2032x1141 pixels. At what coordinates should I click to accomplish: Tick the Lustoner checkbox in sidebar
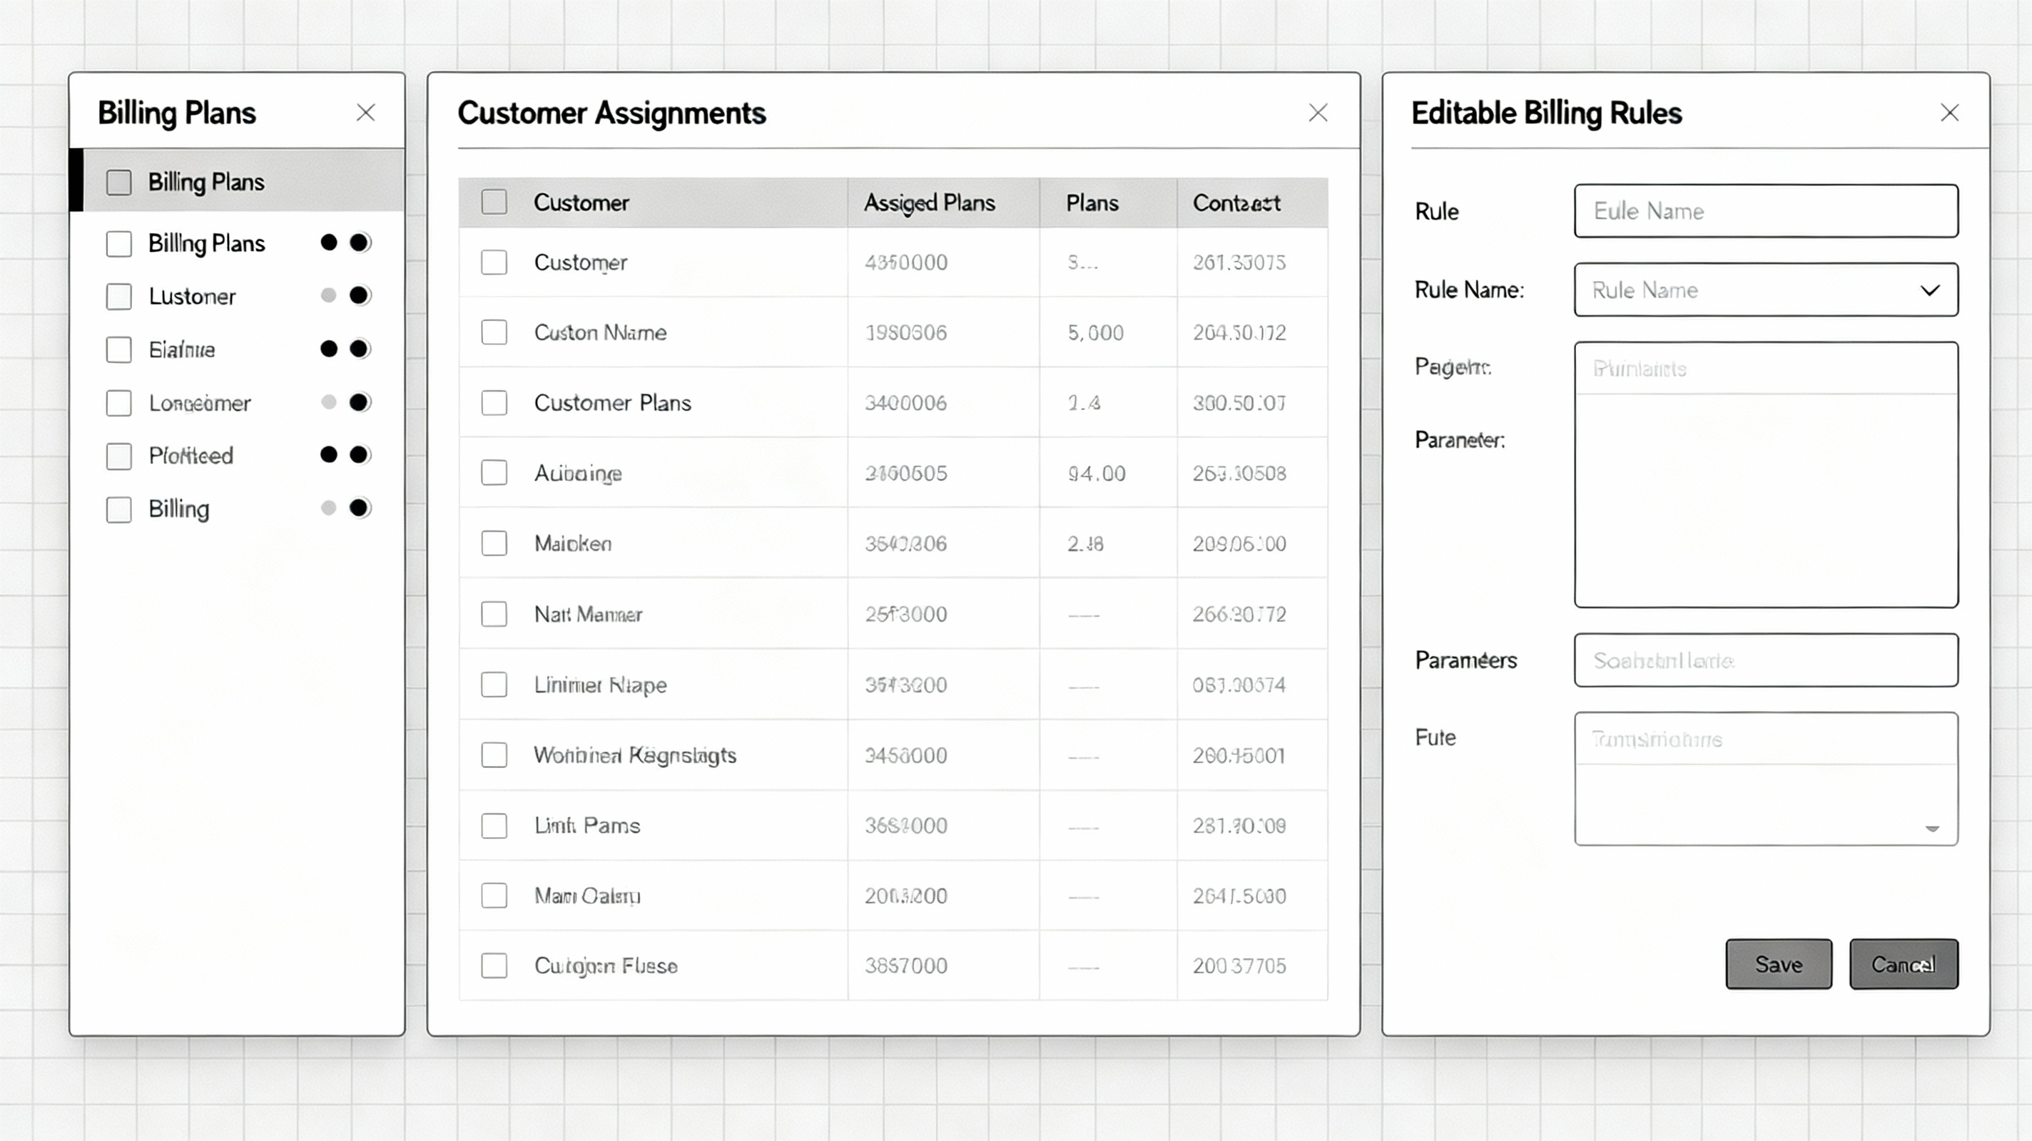pos(119,297)
